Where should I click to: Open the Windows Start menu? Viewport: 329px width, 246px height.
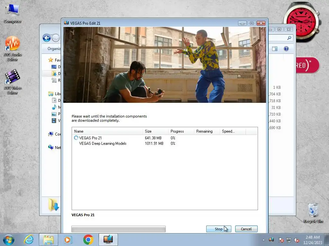(x=9, y=240)
